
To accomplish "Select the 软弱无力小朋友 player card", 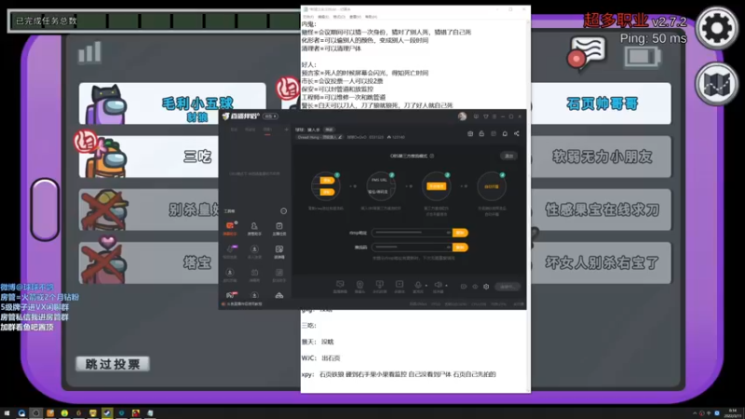I will click(x=601, y=156).
